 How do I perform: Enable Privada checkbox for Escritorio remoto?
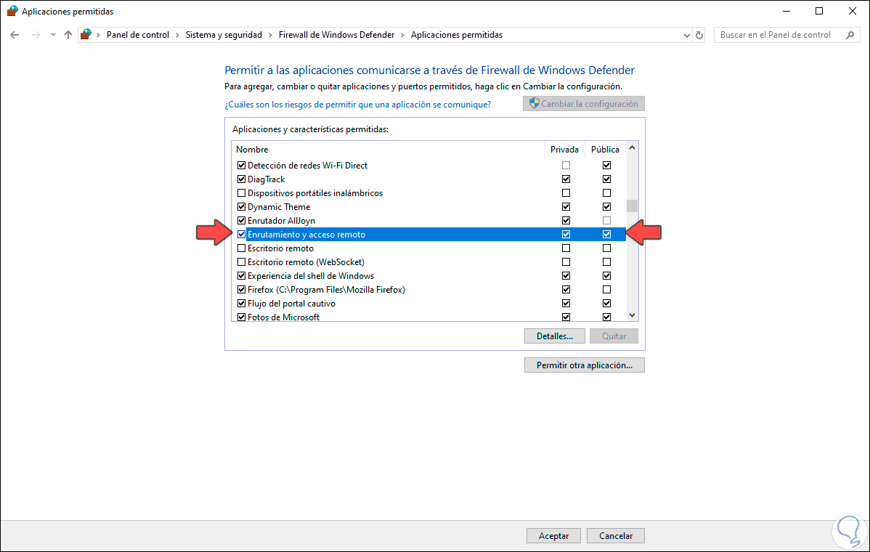pos(566,248)
